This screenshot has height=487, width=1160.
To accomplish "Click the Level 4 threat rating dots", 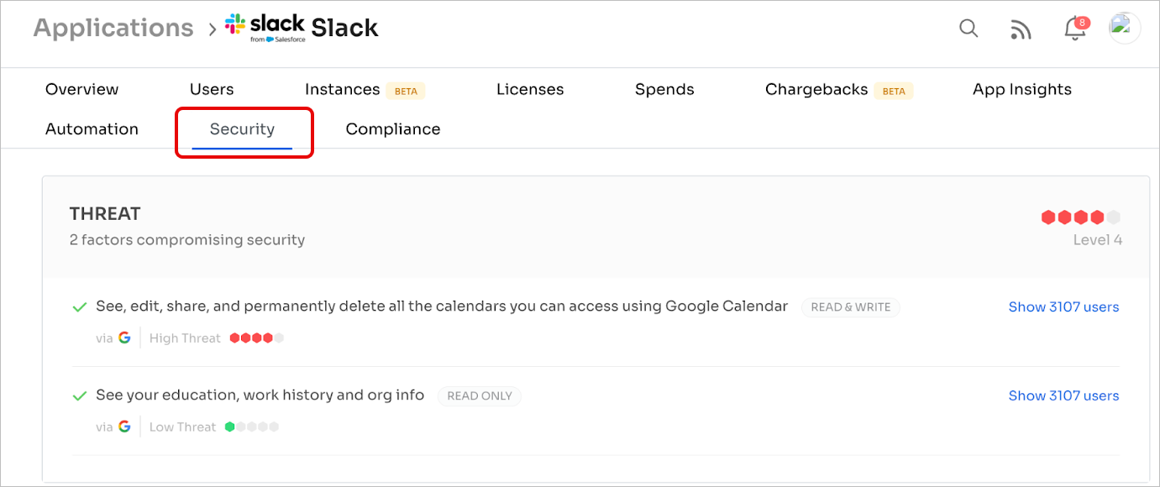I will tap(1080, 217).
